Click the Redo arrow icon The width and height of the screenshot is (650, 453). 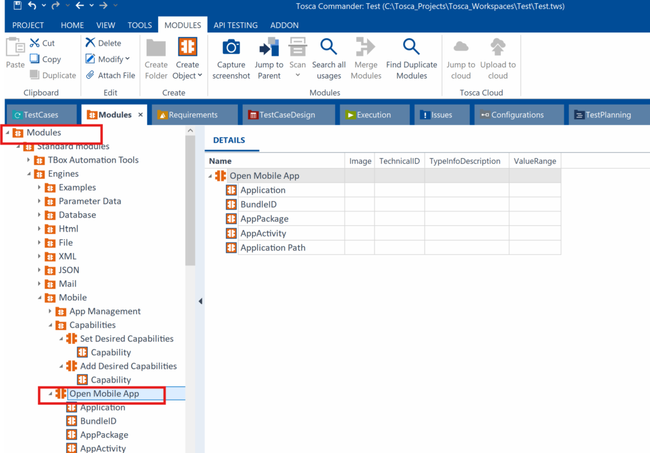(56, 5)
